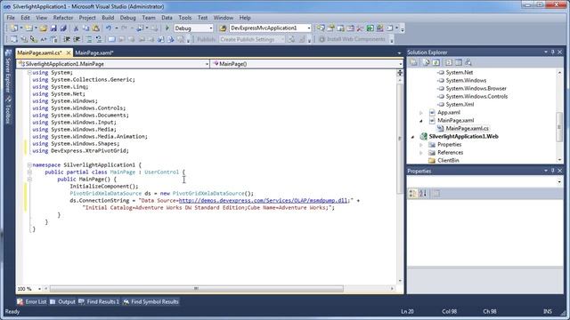
Task: Cut selection with the scissors icon
Action: (76, 28)
